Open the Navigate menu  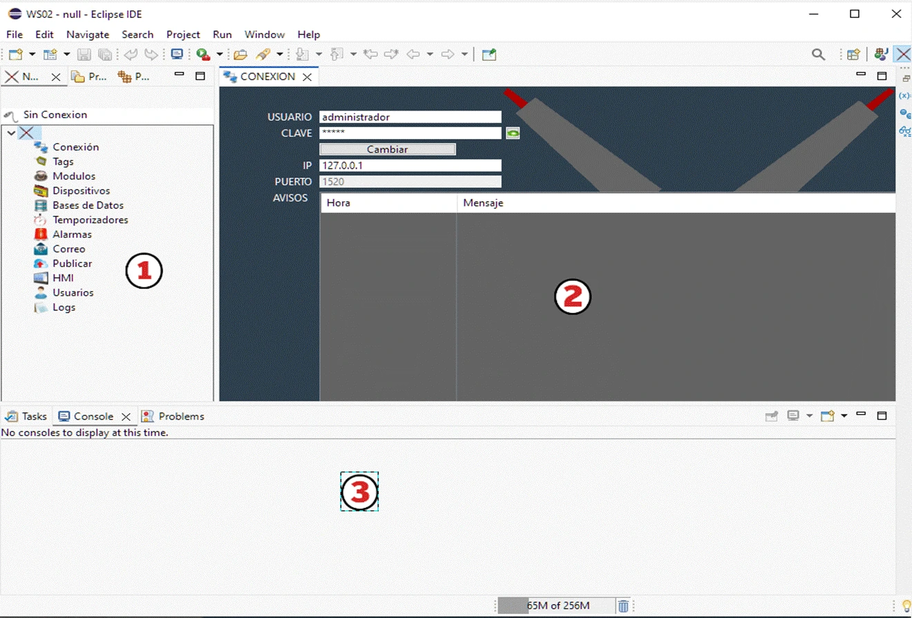88,35
